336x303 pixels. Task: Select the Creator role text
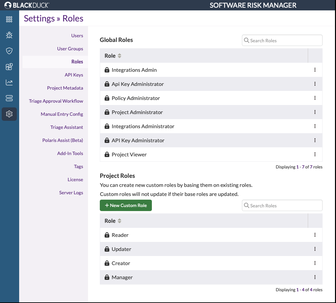[121, 263]
